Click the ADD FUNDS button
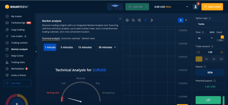The height and width of the screenshot is (105, 228). click(x=212, y=7)
